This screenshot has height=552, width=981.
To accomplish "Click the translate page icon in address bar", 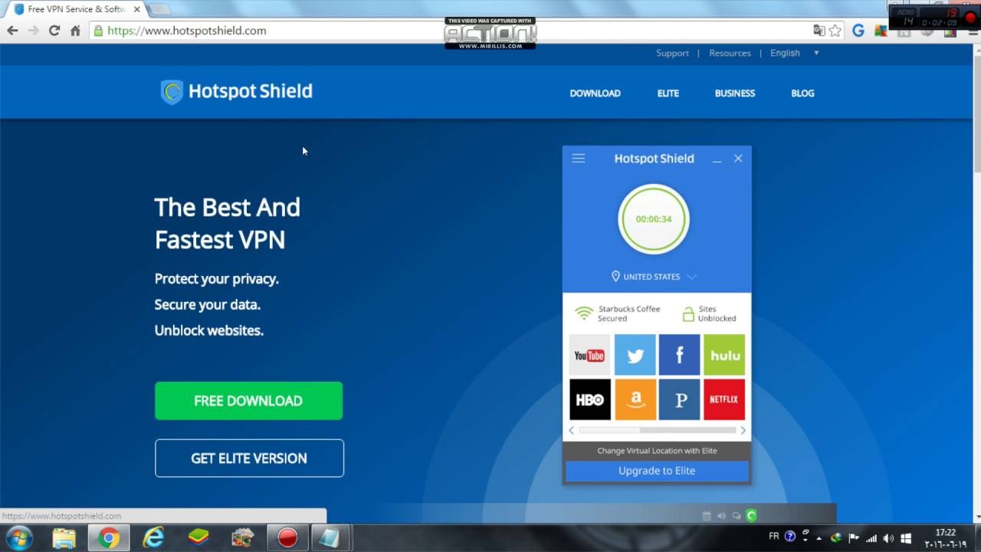I will click(x=819, y=31).
